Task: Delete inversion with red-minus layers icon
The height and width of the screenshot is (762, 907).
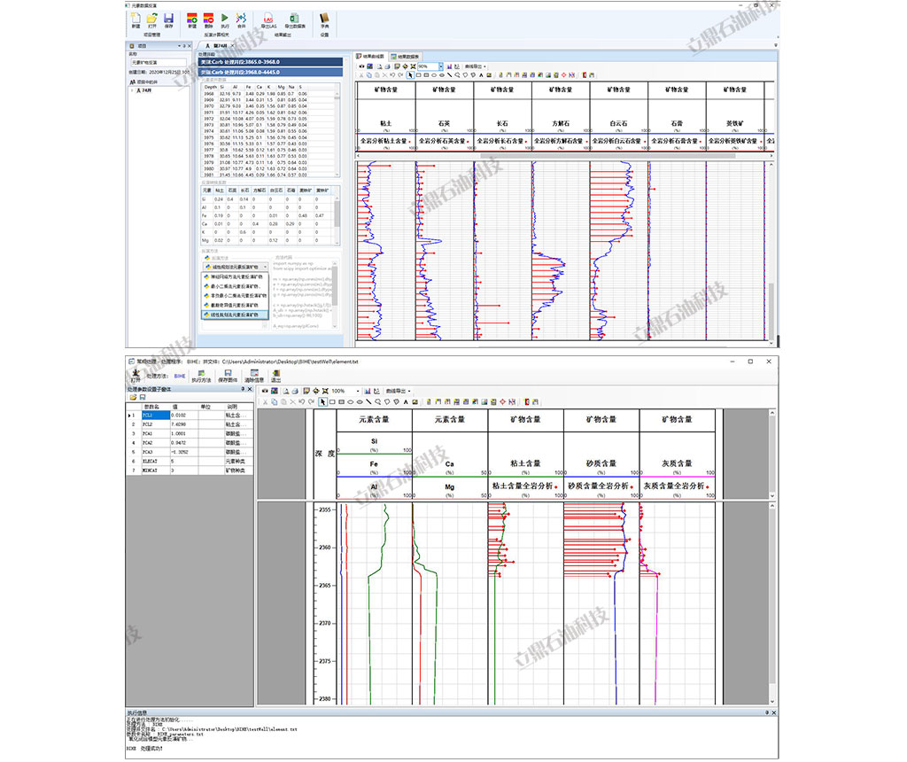Action: 208,19
